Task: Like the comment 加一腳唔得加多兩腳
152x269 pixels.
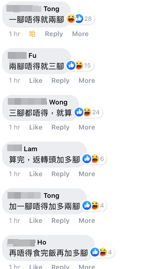Action: click(x=36, y=220)
